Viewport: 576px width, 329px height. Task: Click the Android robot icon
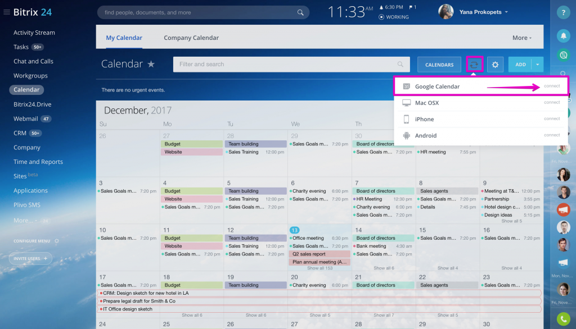(406, 135)
